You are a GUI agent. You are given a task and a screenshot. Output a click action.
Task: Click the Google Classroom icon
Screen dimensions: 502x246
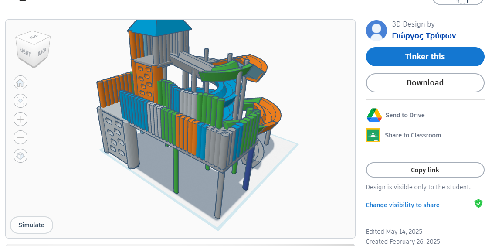tap(373, 135)
